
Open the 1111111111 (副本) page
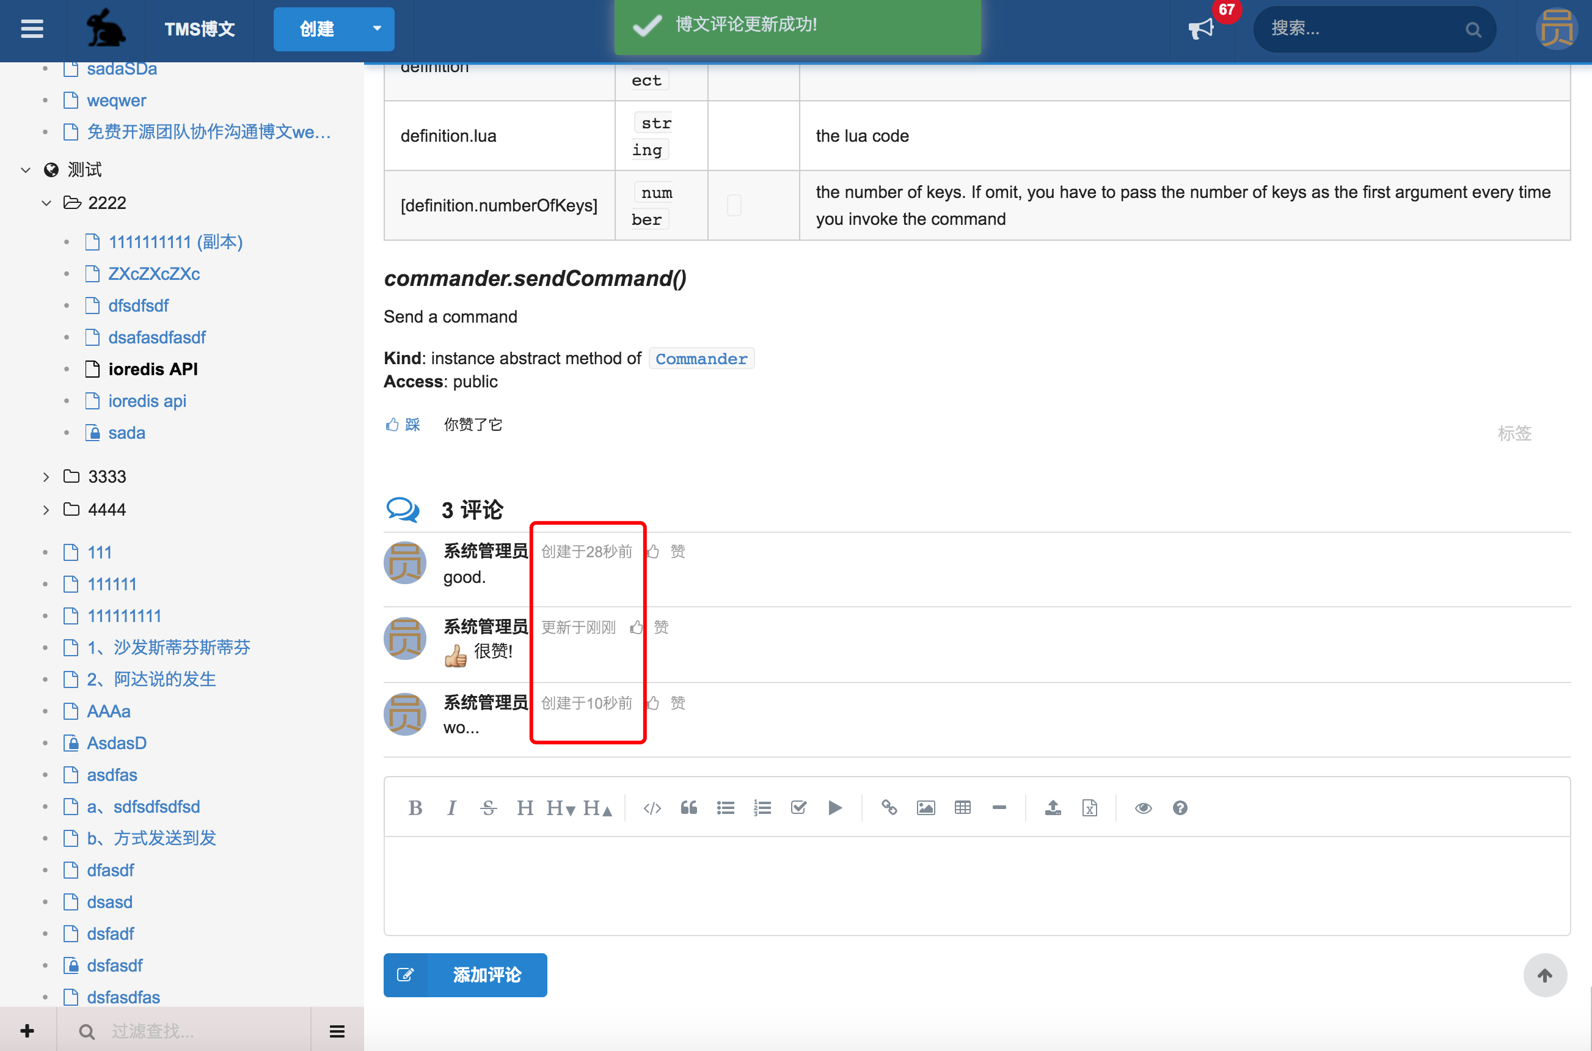pyautogui.click(x=175, y=242)
